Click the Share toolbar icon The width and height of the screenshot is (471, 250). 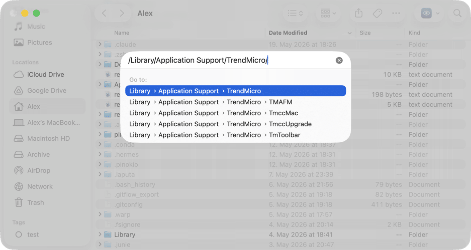(359, 13)
